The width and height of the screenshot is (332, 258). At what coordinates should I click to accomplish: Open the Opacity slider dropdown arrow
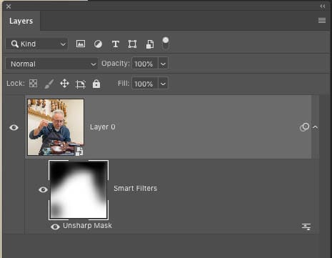pyautogui.click(x=163, y=64)
